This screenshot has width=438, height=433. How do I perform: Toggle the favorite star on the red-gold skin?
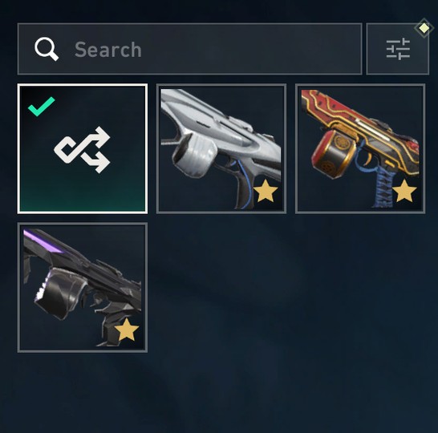click(404, 191)
